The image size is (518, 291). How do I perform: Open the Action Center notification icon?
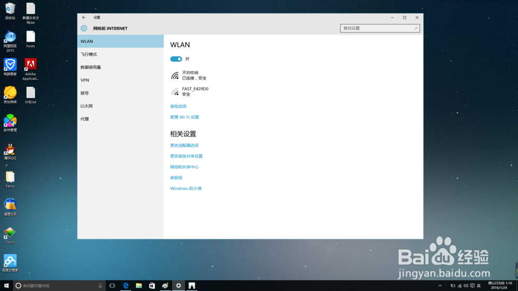tap(472, 286)
